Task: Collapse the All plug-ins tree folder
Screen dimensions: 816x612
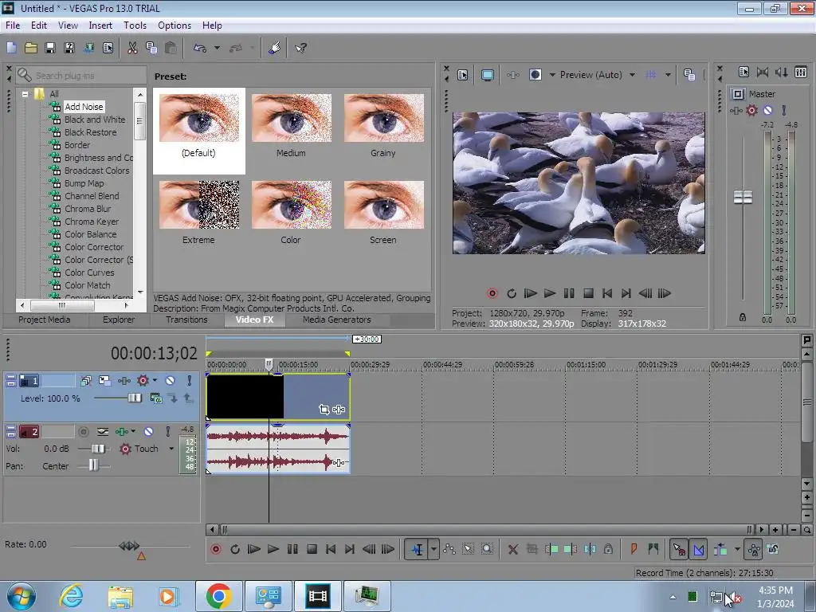Action: pyautogui.click(x=25, y=94)
